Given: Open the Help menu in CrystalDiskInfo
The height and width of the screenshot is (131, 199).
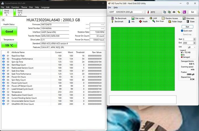Looking at the screenshot, I should [37, 7].
